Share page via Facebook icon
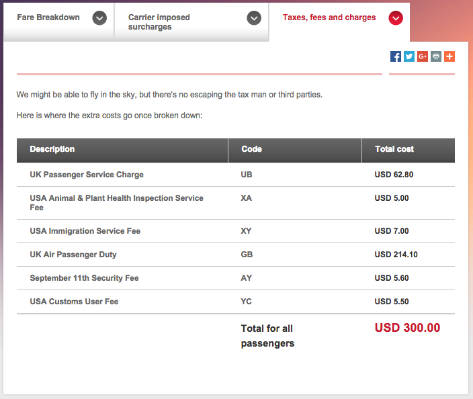 396,56
